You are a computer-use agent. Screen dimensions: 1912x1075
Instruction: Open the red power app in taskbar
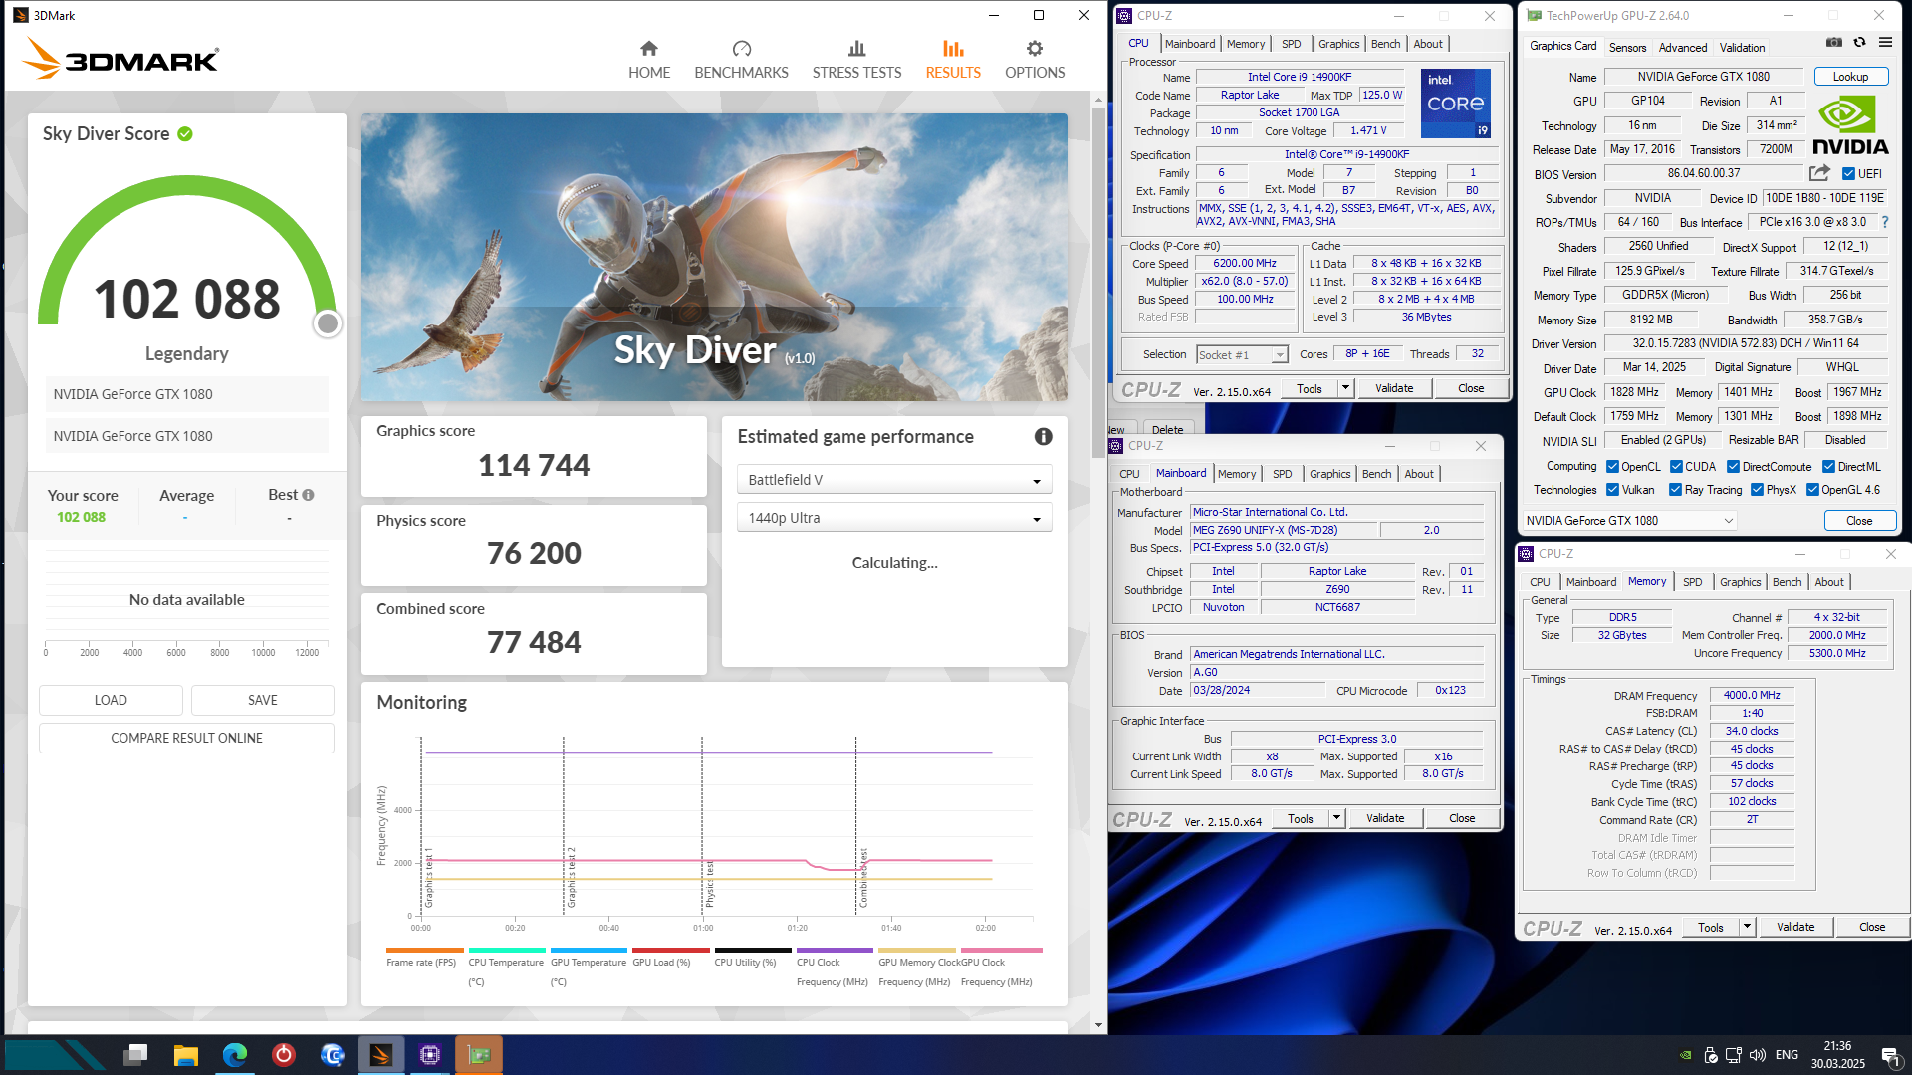pyautogui.click(x=284, y=1055)
